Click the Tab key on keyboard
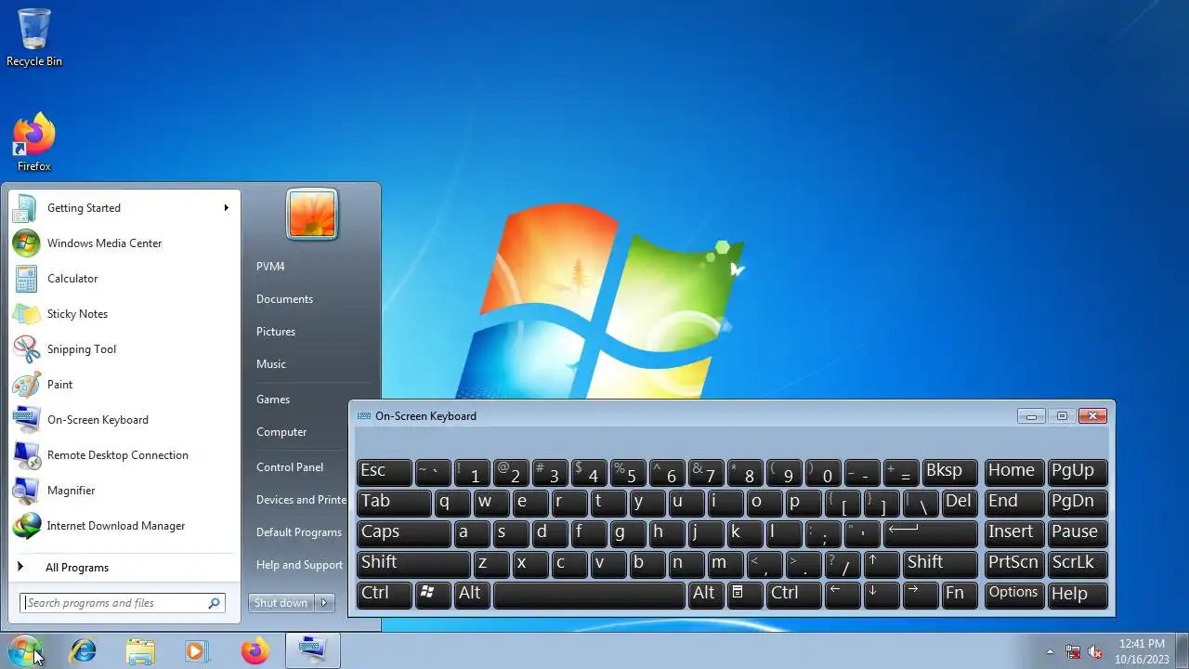The height and width of the screenshot is (669, 1189). (394, 503)
